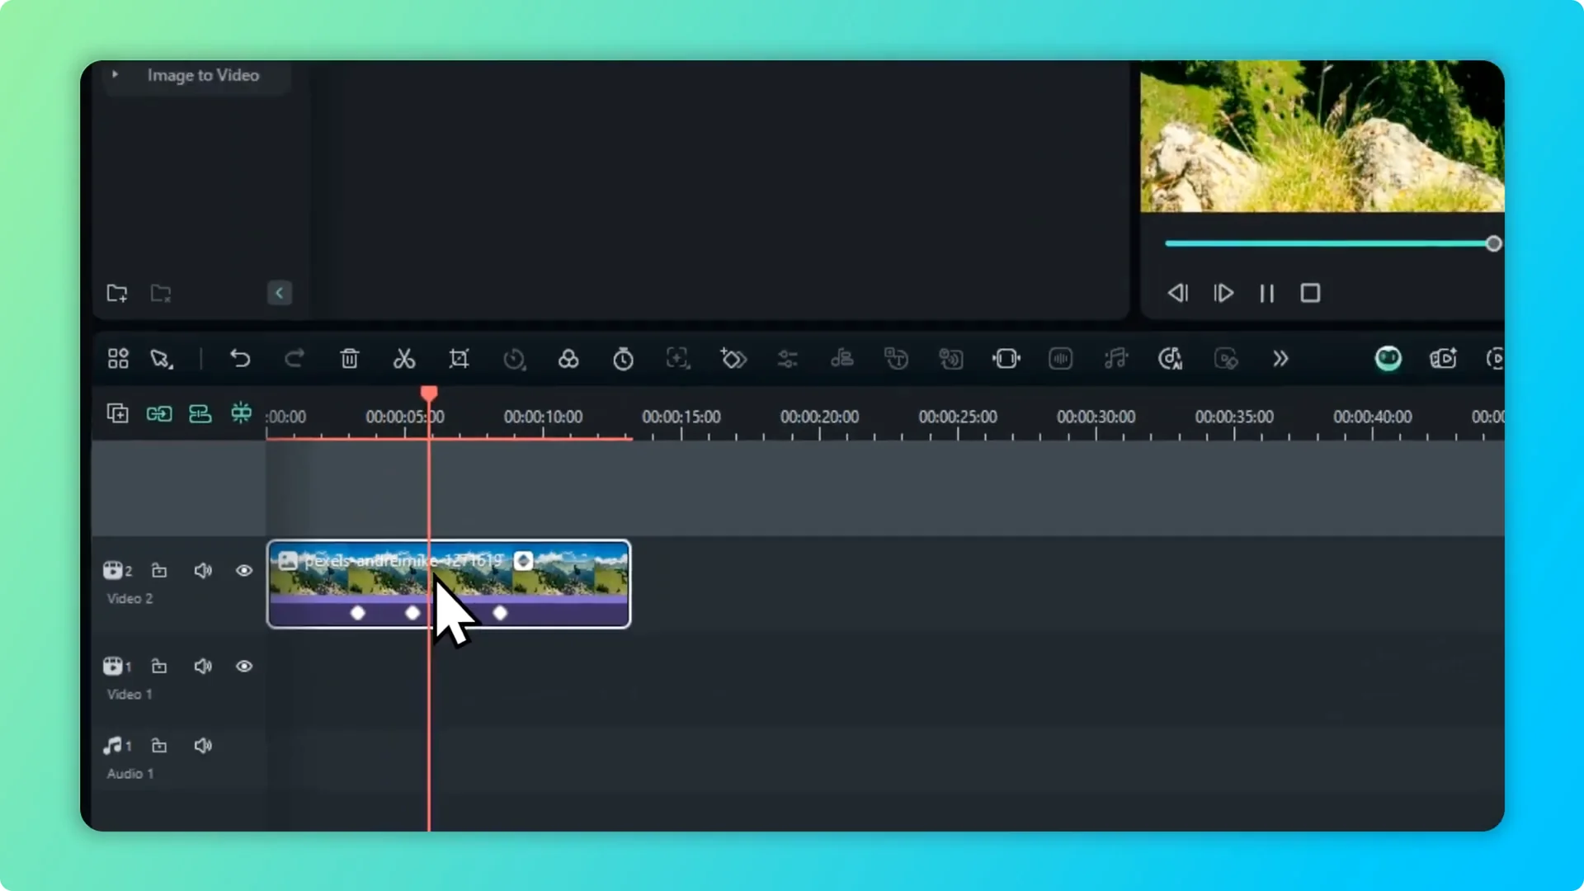Open the Adjust sliders icon
This screenshot has height=891, width=1584.
[788, 359]
